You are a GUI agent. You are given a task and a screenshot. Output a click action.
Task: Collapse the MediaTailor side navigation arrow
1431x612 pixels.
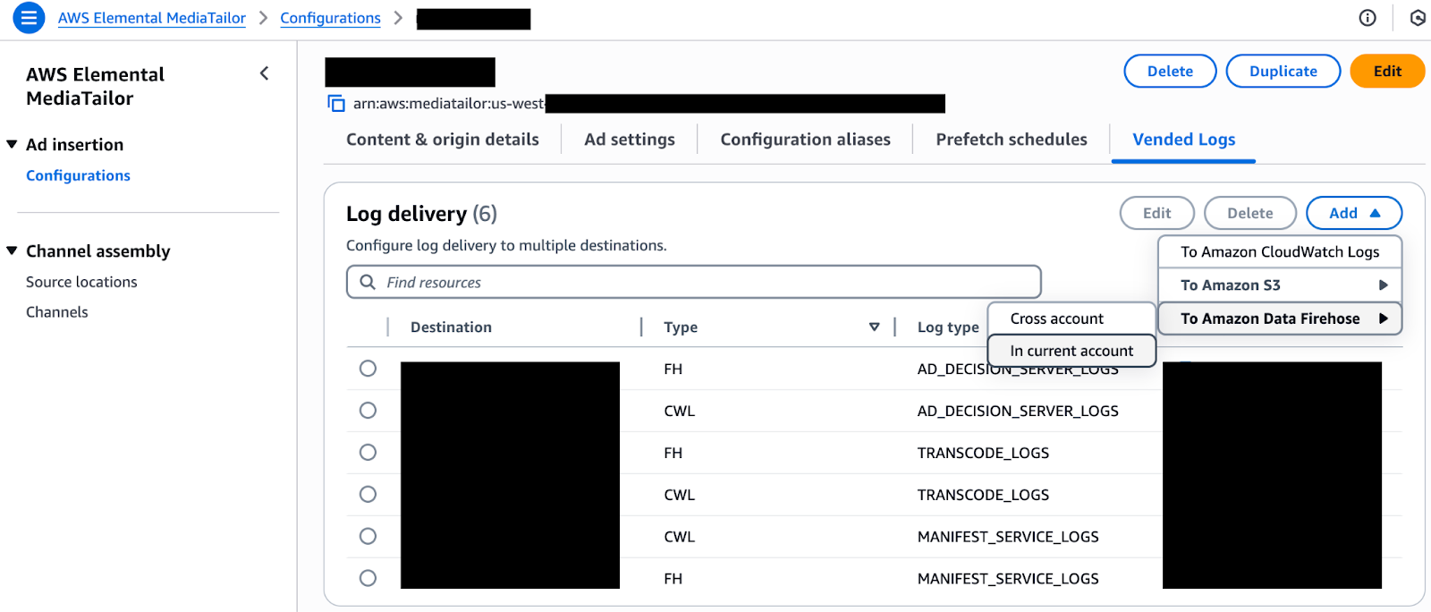point(264,73)
